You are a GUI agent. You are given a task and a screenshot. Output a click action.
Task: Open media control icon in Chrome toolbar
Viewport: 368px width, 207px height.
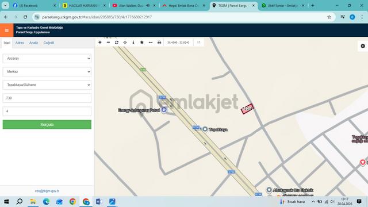[343, 17]
